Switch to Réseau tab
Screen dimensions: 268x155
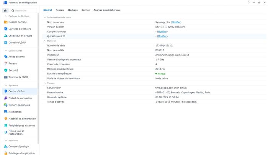[60, 10]
